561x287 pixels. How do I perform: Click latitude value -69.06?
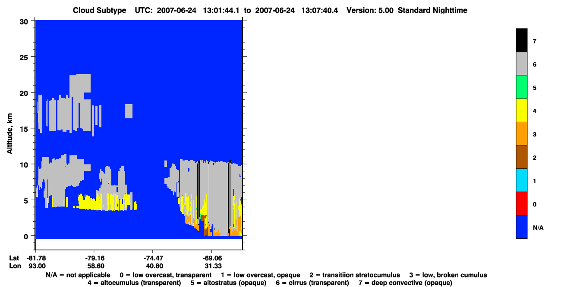pyautogui.click(x=211, y=258)
